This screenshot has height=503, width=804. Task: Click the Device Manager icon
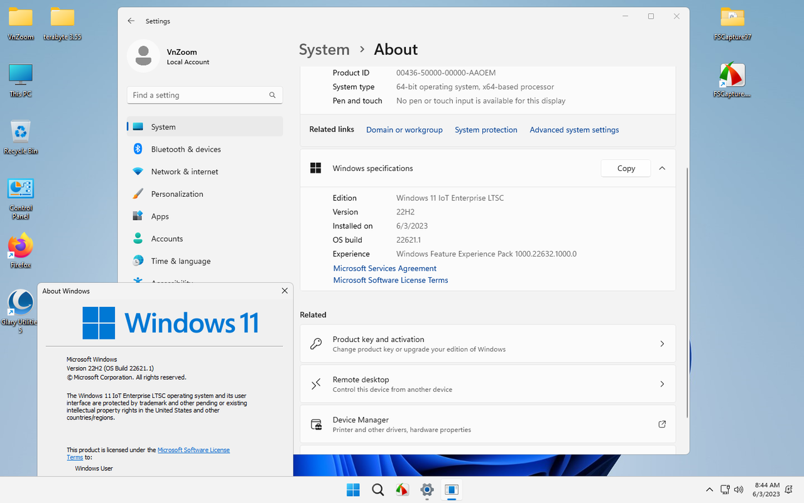coord(317,424)
